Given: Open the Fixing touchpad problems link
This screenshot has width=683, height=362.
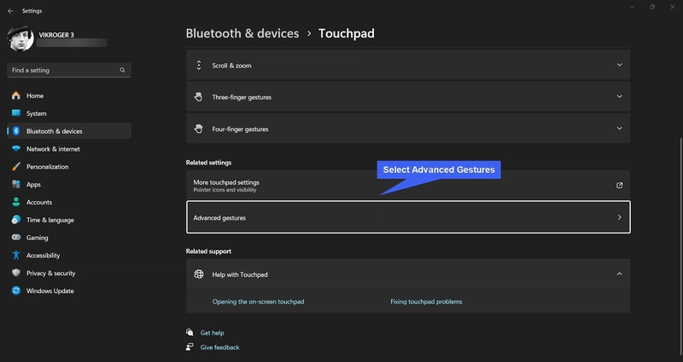Looking at the screenshot, I should point(426,302).
